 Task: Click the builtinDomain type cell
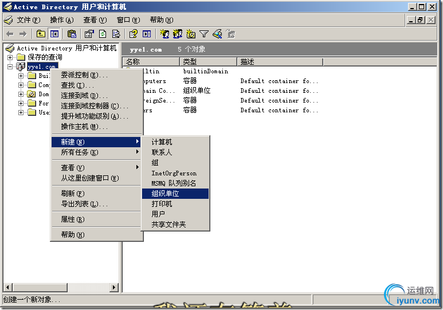click(x=206, y=71)
